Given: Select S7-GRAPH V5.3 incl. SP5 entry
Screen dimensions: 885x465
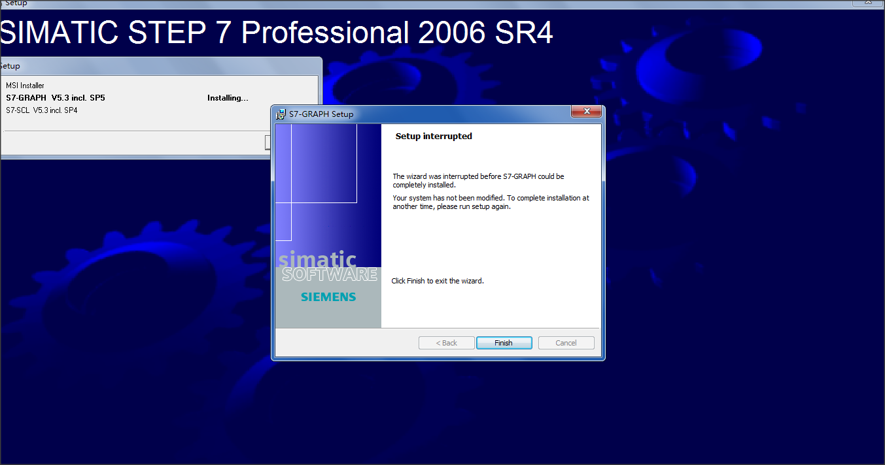Looking at the screenshot, I should (x=56, y=98).
